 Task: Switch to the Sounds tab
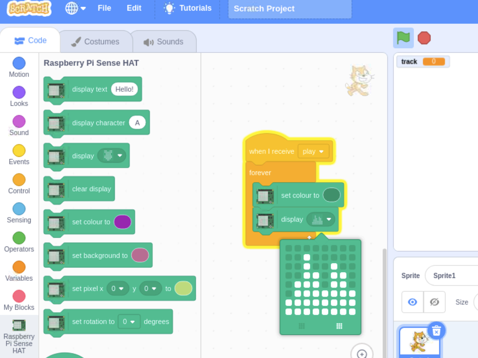coord(164,41)
